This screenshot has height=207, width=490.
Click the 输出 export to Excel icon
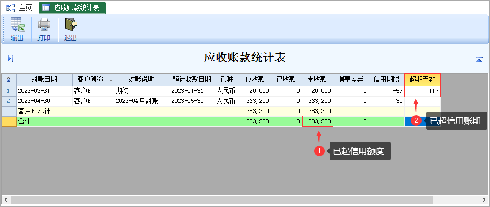(x=17, y=25)
